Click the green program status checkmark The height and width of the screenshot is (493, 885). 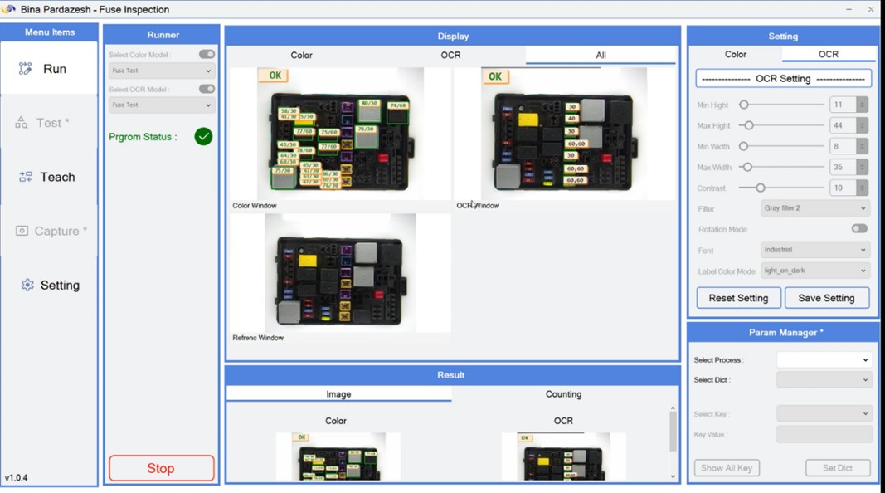point(203,136)
